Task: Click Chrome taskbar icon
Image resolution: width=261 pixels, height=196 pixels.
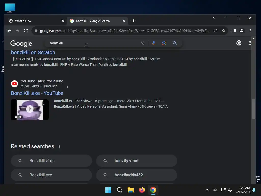Action: pyautogui.click(x=153, y=190)
